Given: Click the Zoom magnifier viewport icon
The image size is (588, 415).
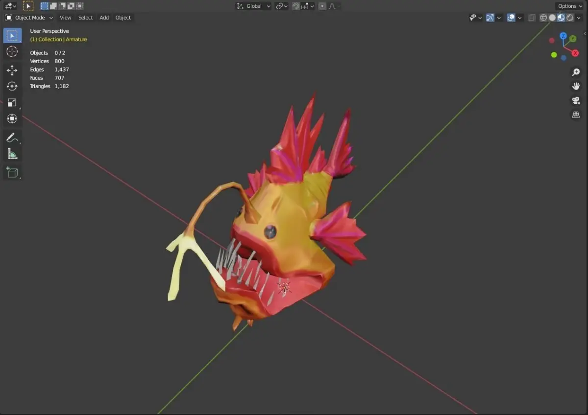Looking at the screenshot, I should click(576, 72).
